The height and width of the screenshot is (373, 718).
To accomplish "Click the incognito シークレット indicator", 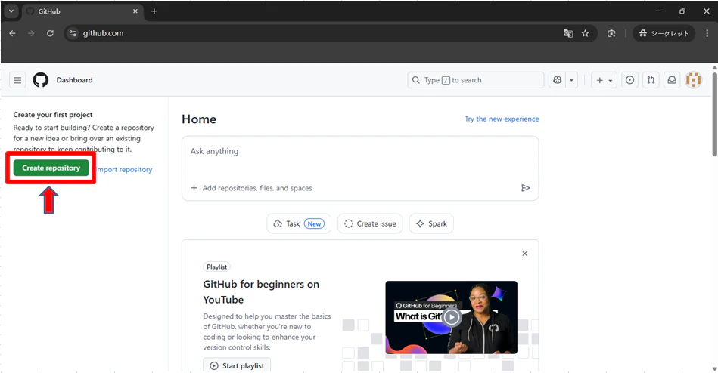I will tap(664, 33).
